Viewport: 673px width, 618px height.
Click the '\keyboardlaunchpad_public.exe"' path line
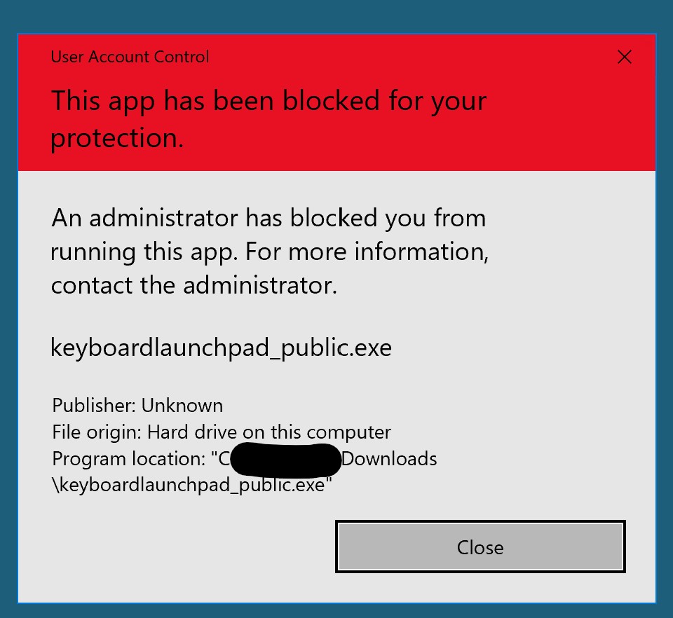191,485
